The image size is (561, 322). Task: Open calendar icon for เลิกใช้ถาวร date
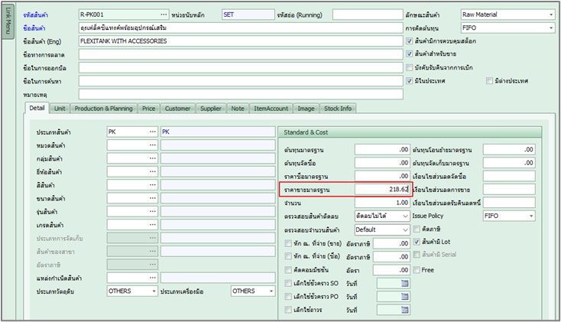pos(405,310)
